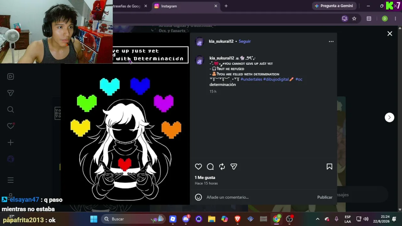Viewport: 402px width, 226px height.
Task: Open the notification bell in system tray
Action: pos(394,219)
